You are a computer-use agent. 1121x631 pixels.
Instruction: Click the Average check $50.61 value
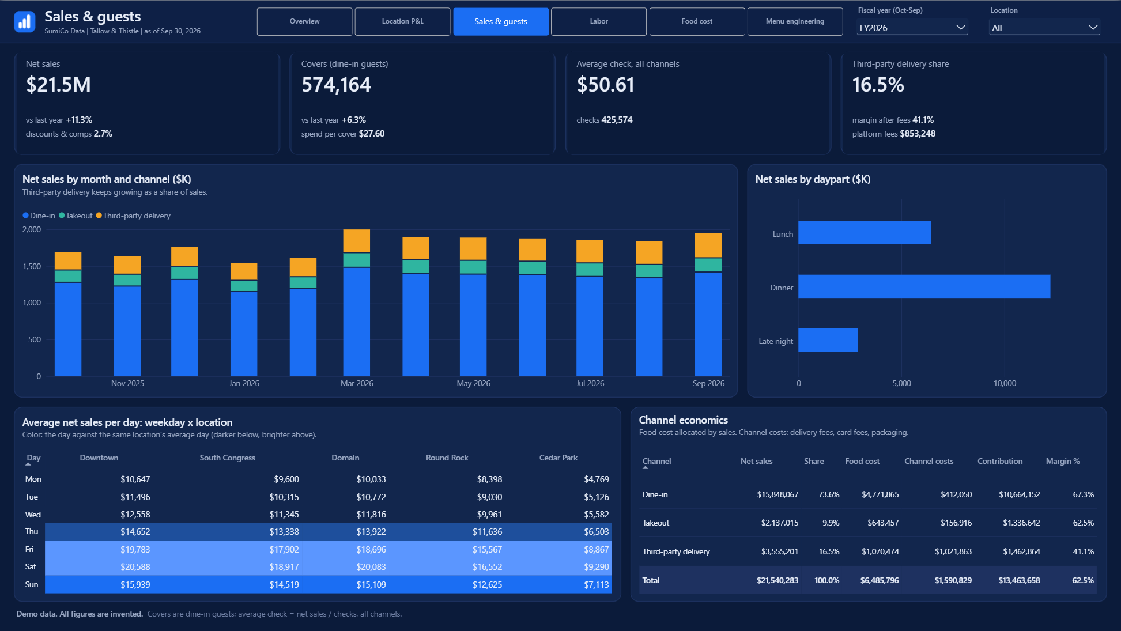[x=605, y=85]
